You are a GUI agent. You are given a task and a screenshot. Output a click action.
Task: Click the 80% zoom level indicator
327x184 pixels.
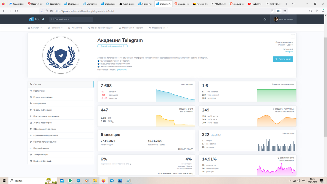point(278,11)
